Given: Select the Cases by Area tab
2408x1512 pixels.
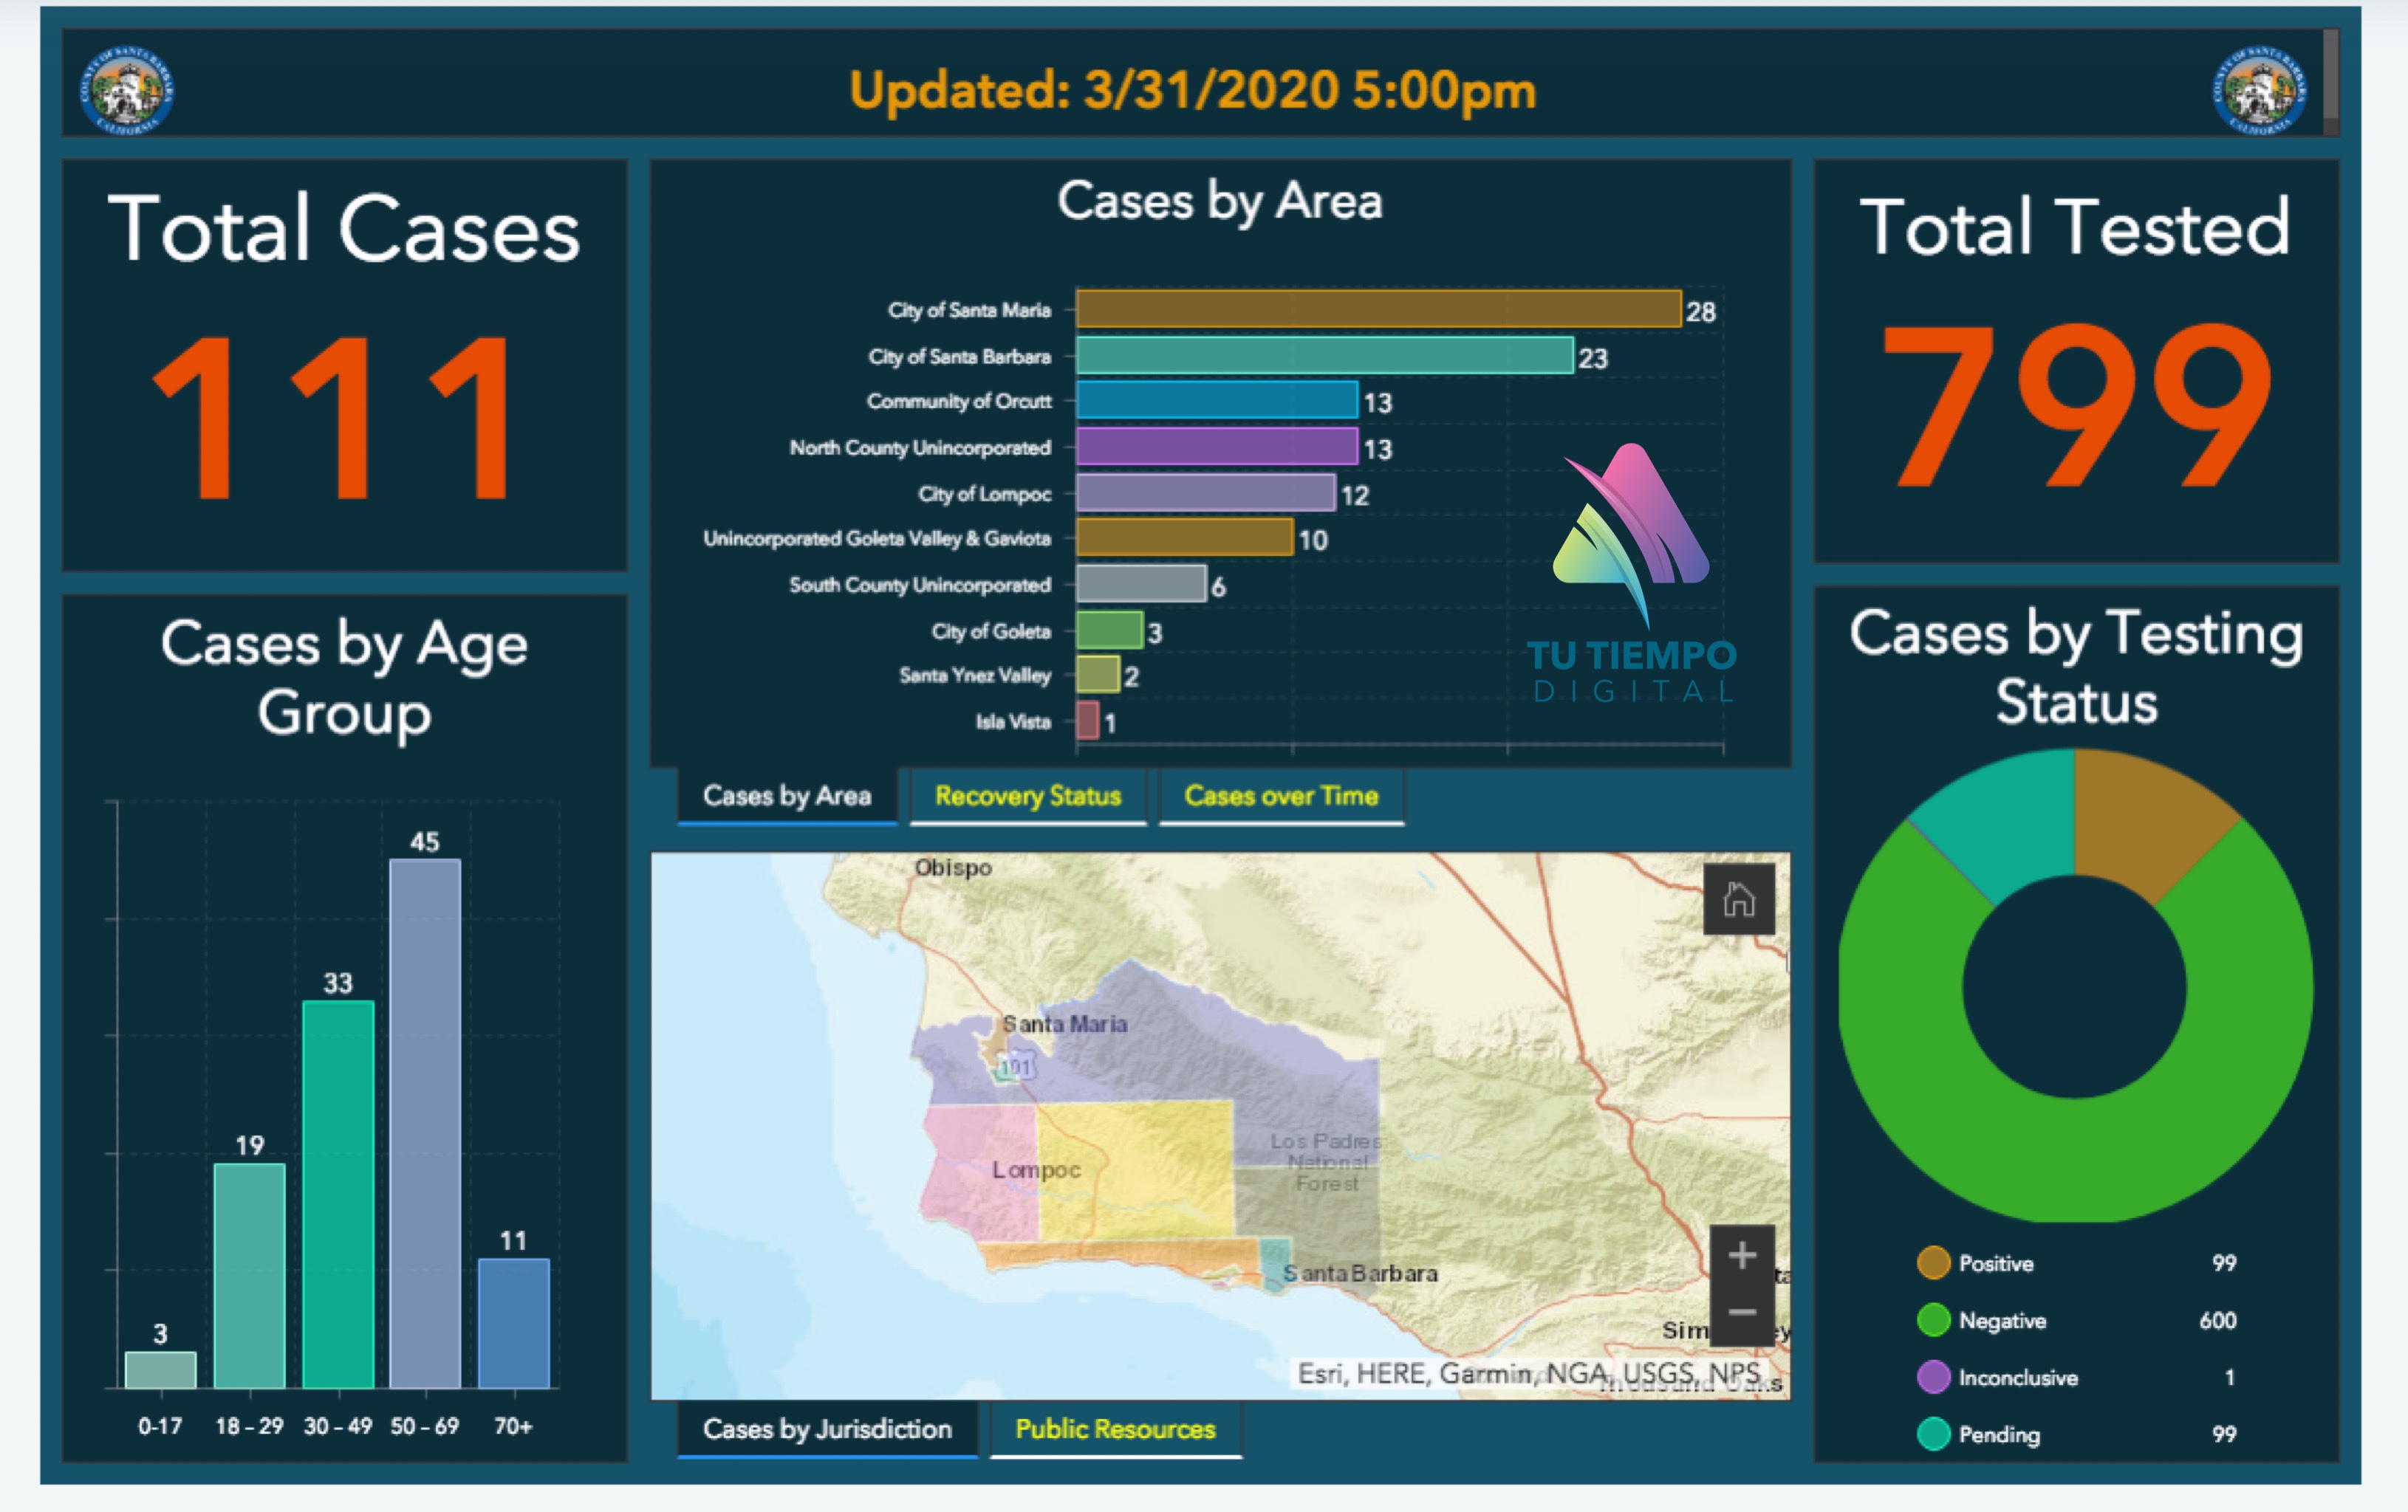Looking at the screenshot, I should pyautogui.click(x=786, y=797).
